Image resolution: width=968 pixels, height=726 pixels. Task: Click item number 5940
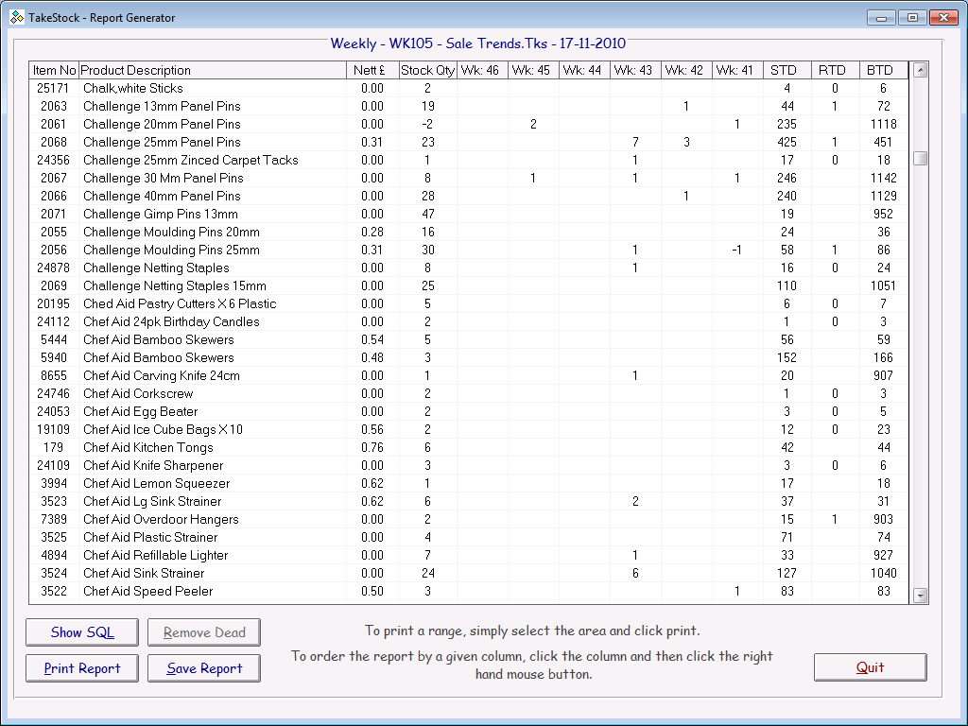[x=54, y=357]
